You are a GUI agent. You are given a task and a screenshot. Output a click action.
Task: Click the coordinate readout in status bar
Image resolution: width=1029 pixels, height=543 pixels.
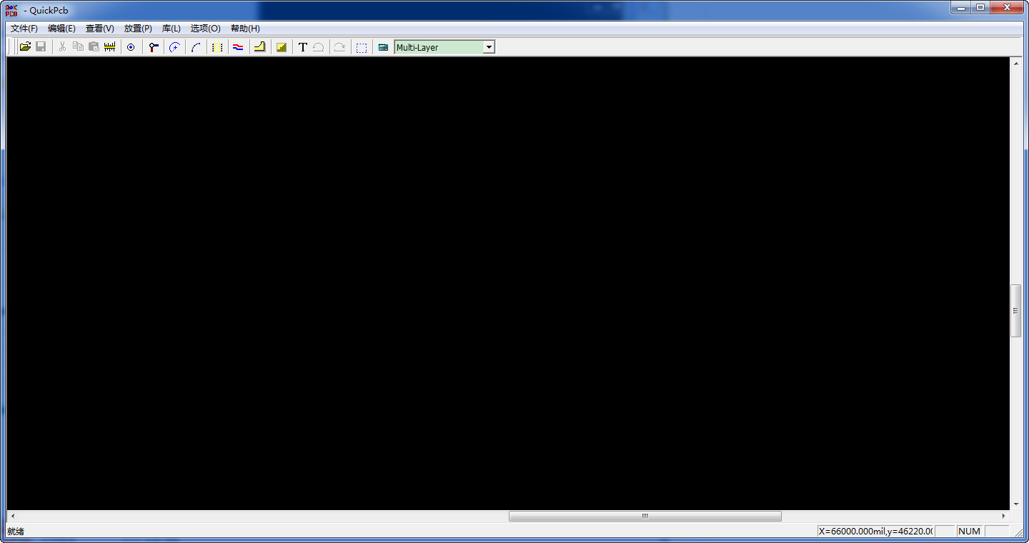click(x=875, y=531)
